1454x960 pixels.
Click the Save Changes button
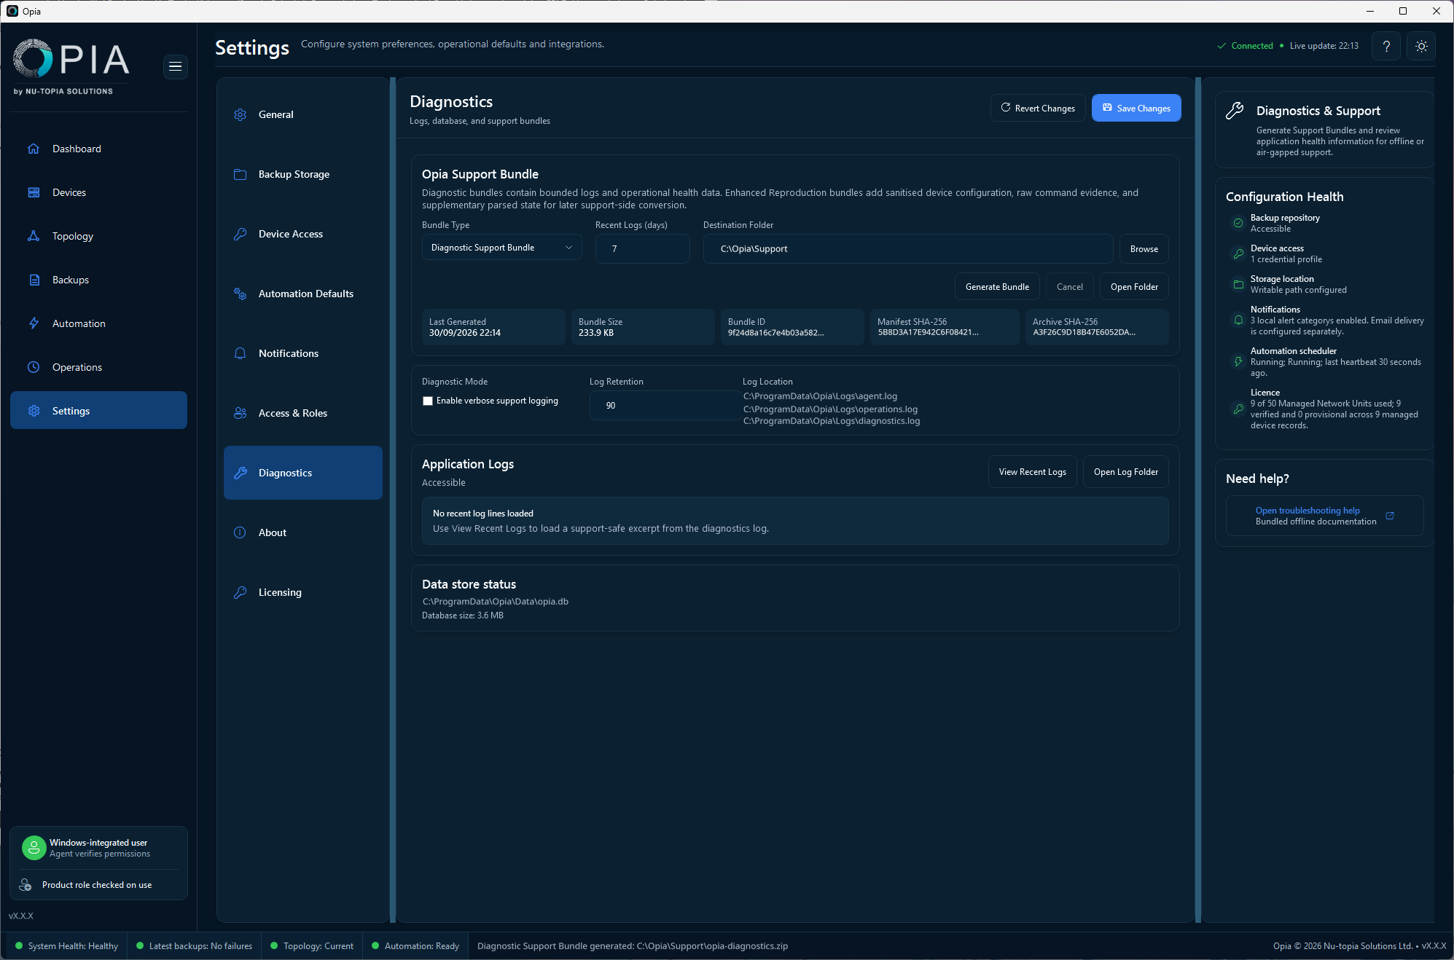1136,108
